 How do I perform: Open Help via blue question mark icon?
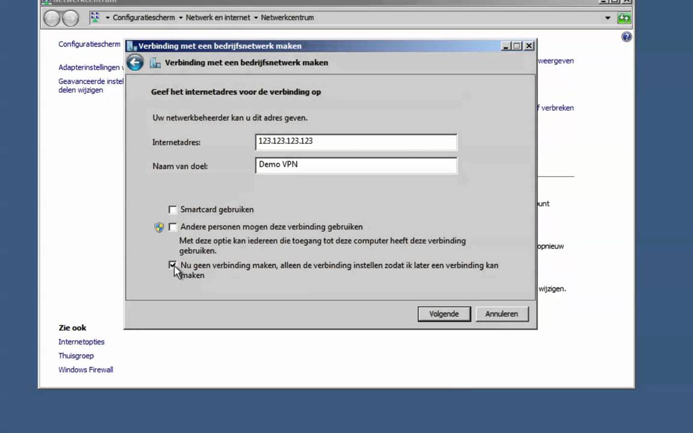tap(626, 37)
